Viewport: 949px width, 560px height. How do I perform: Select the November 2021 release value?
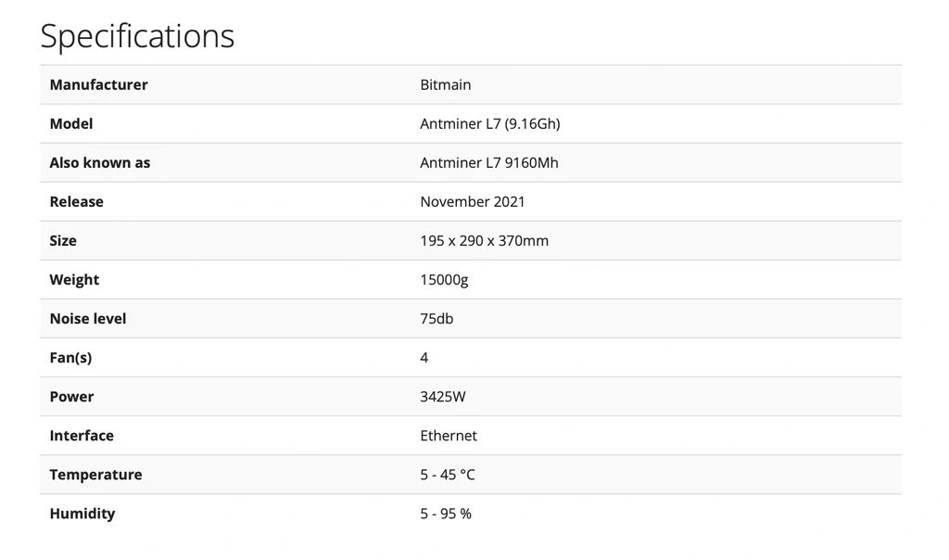point(472,201)
